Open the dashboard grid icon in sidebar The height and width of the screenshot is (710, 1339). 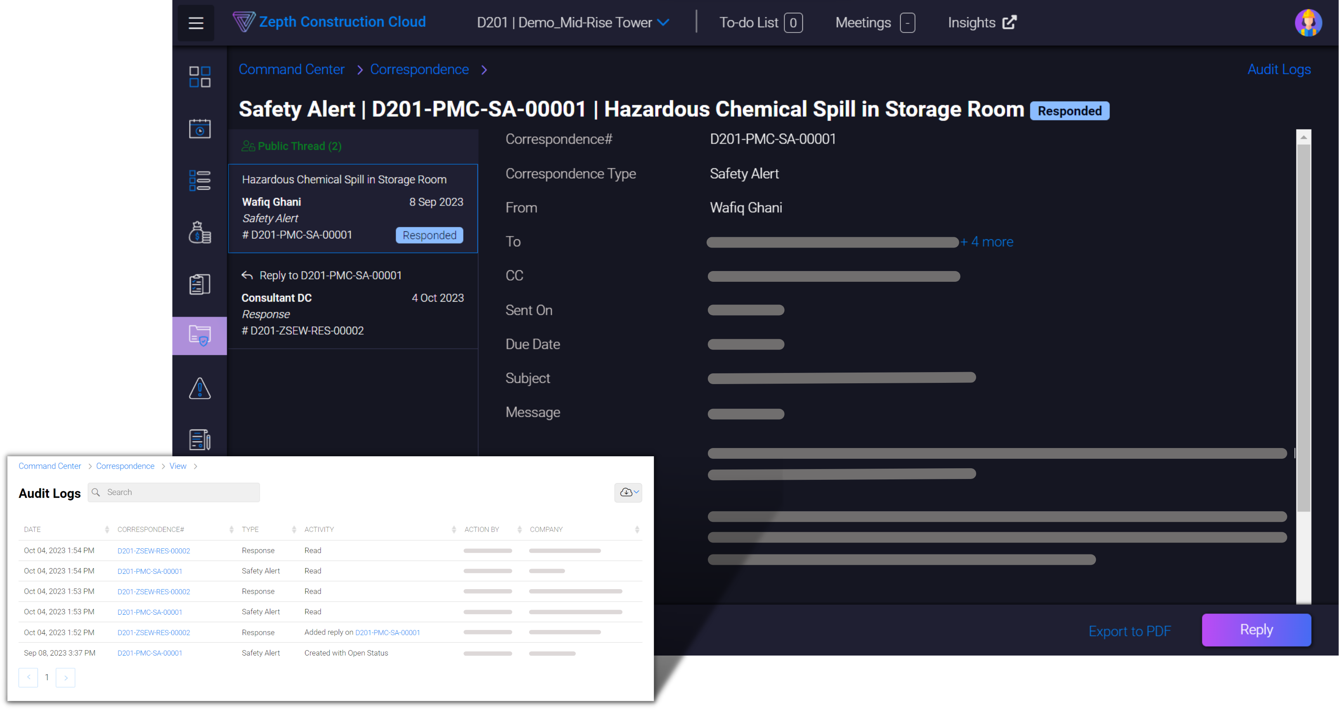click(x=200, y=77)
